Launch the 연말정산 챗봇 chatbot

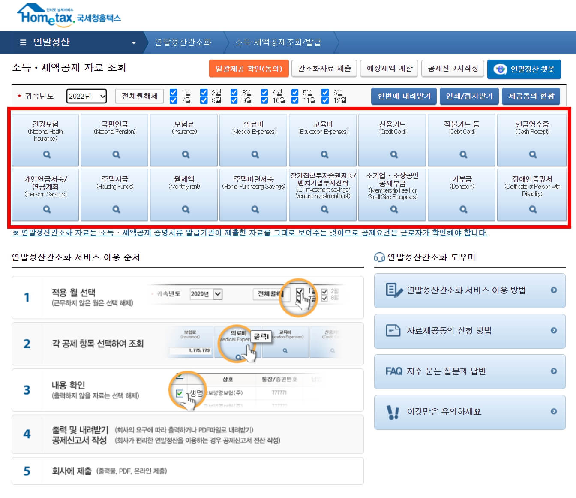524,69
